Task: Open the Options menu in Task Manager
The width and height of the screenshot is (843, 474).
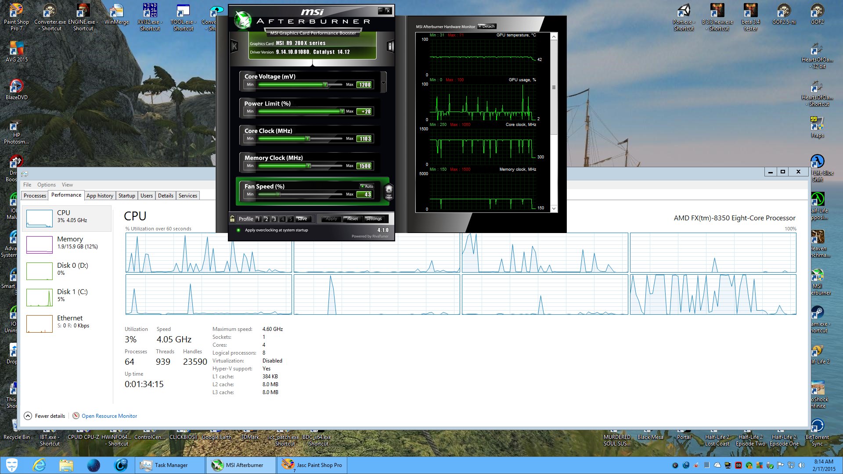Action: pos(47,185)
